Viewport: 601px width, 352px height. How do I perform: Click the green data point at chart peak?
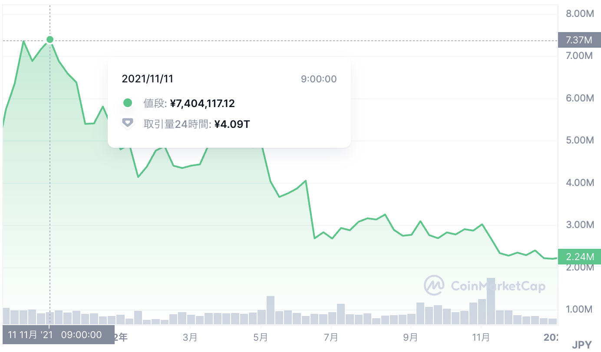[50, 40]
